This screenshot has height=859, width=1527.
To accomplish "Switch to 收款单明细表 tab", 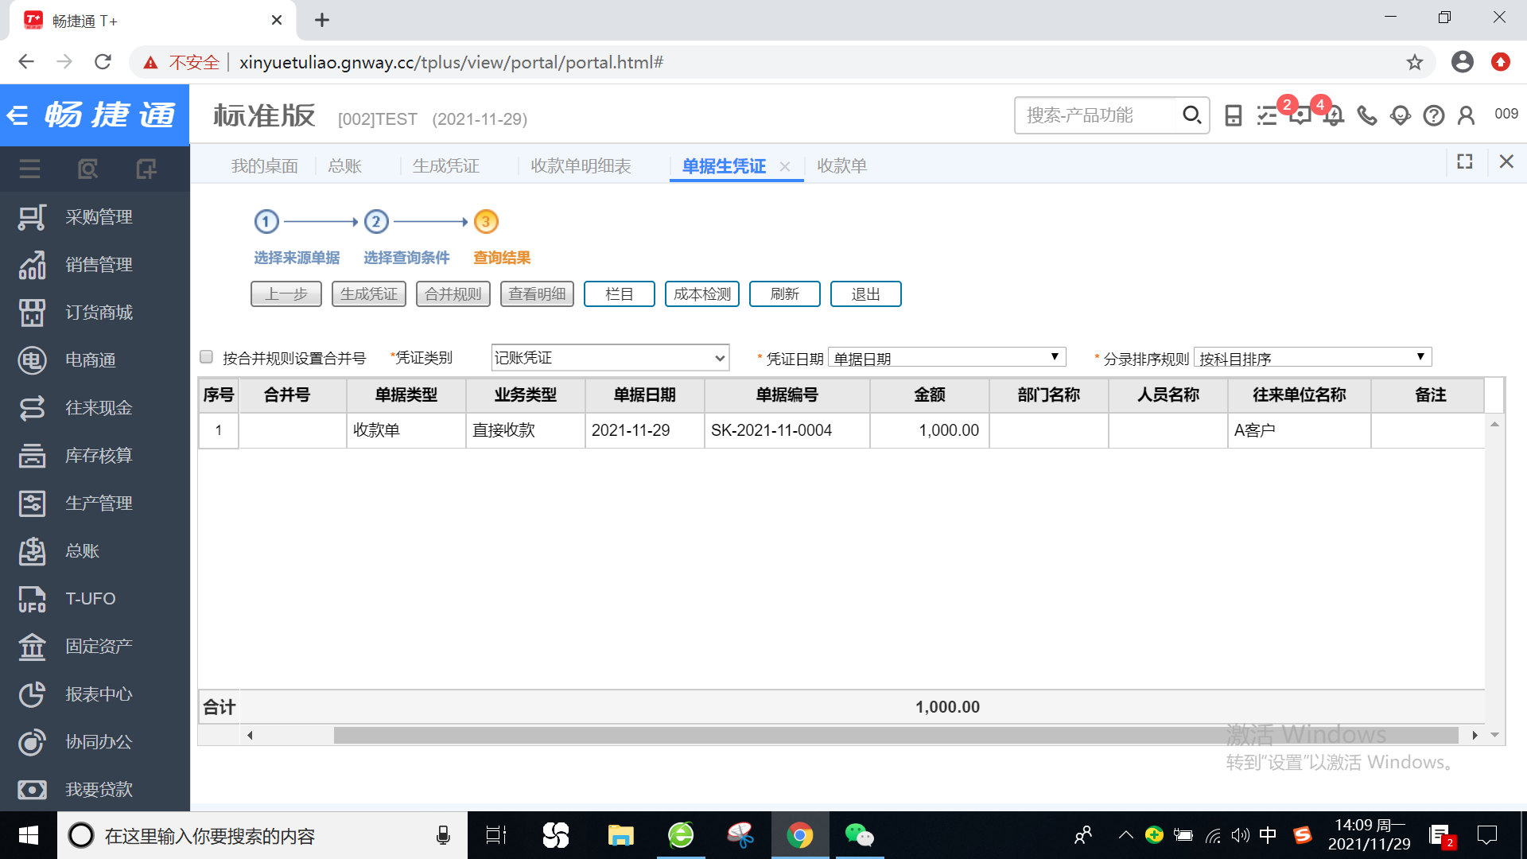I will (581, 166).
